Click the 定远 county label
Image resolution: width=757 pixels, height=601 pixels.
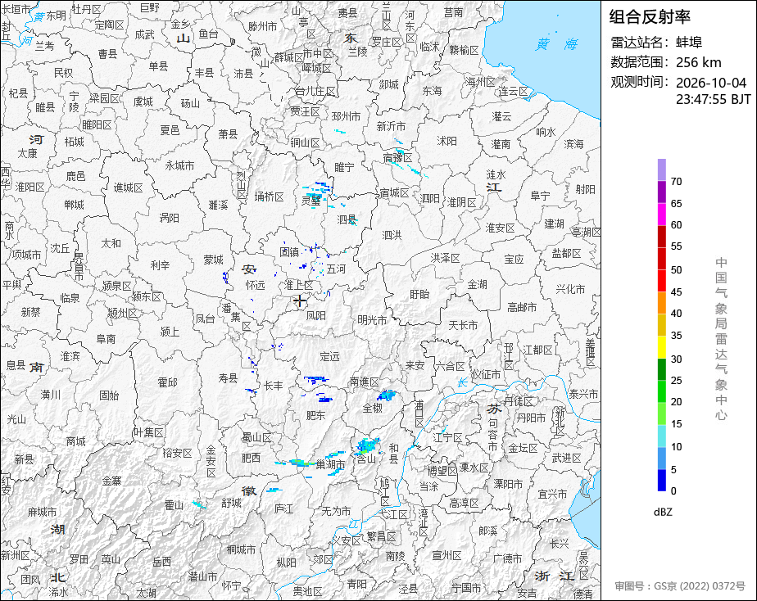[x=329, y=356]
